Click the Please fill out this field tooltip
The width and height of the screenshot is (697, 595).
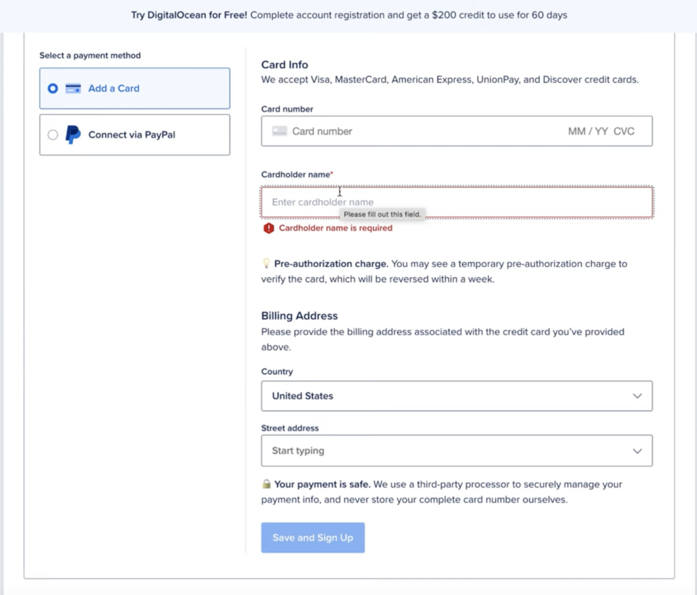coord(383,214)
